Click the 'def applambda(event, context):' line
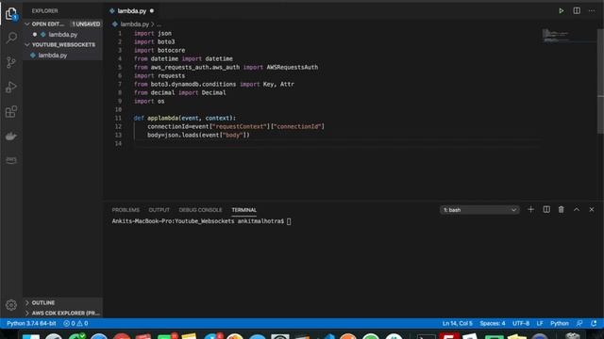 click(185, 118)
